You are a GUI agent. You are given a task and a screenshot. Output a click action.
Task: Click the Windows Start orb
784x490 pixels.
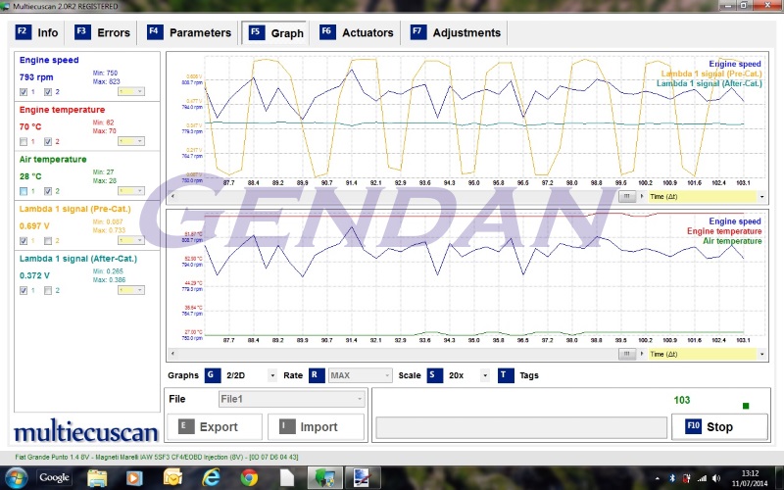pos(16,477)
